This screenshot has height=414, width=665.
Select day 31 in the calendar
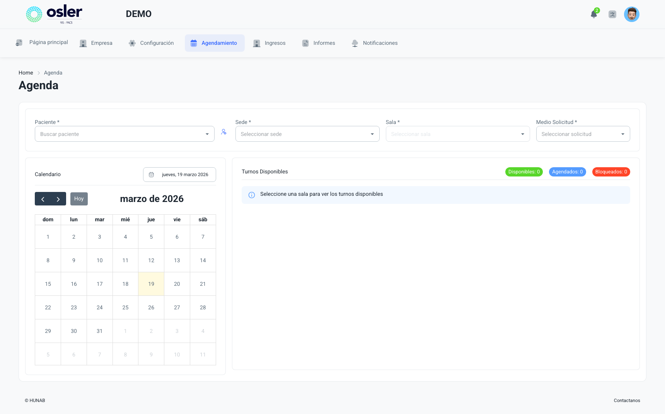[x=100, y=331]
